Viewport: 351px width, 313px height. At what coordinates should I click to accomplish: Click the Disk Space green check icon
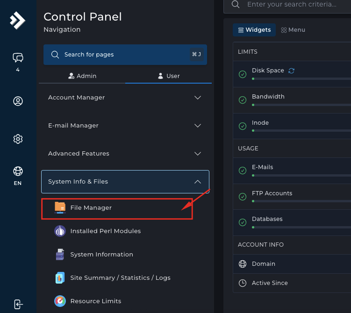(x=243, y=74)
